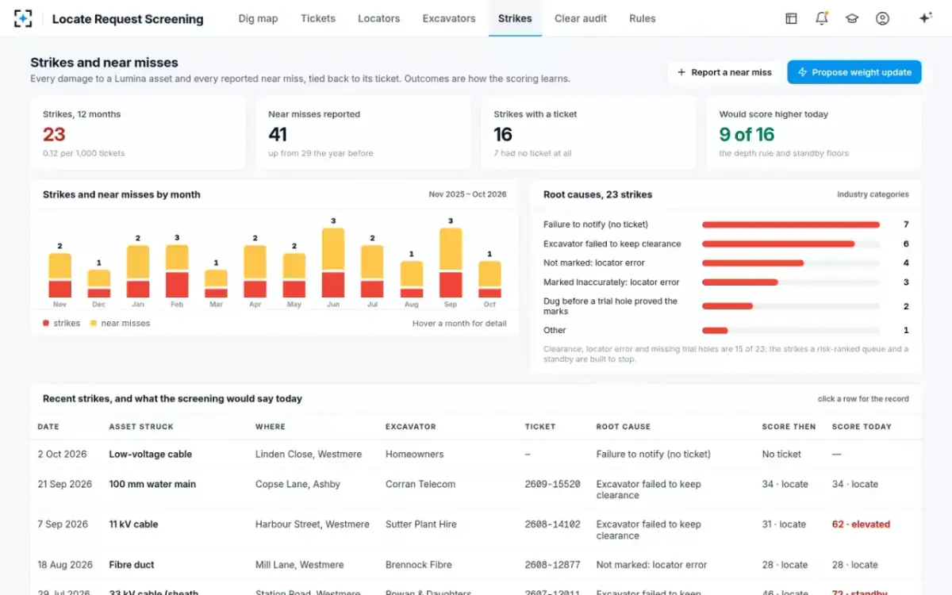Open the Clear audit tab
The width and height of the screenshot is (952, 595).
581,18
